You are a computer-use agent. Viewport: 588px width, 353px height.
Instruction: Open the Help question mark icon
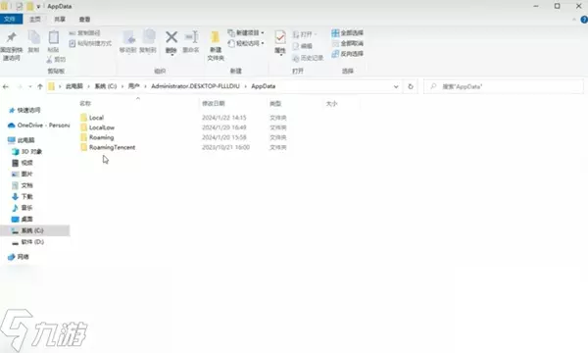pyautogui.click(x=584, y=20)
